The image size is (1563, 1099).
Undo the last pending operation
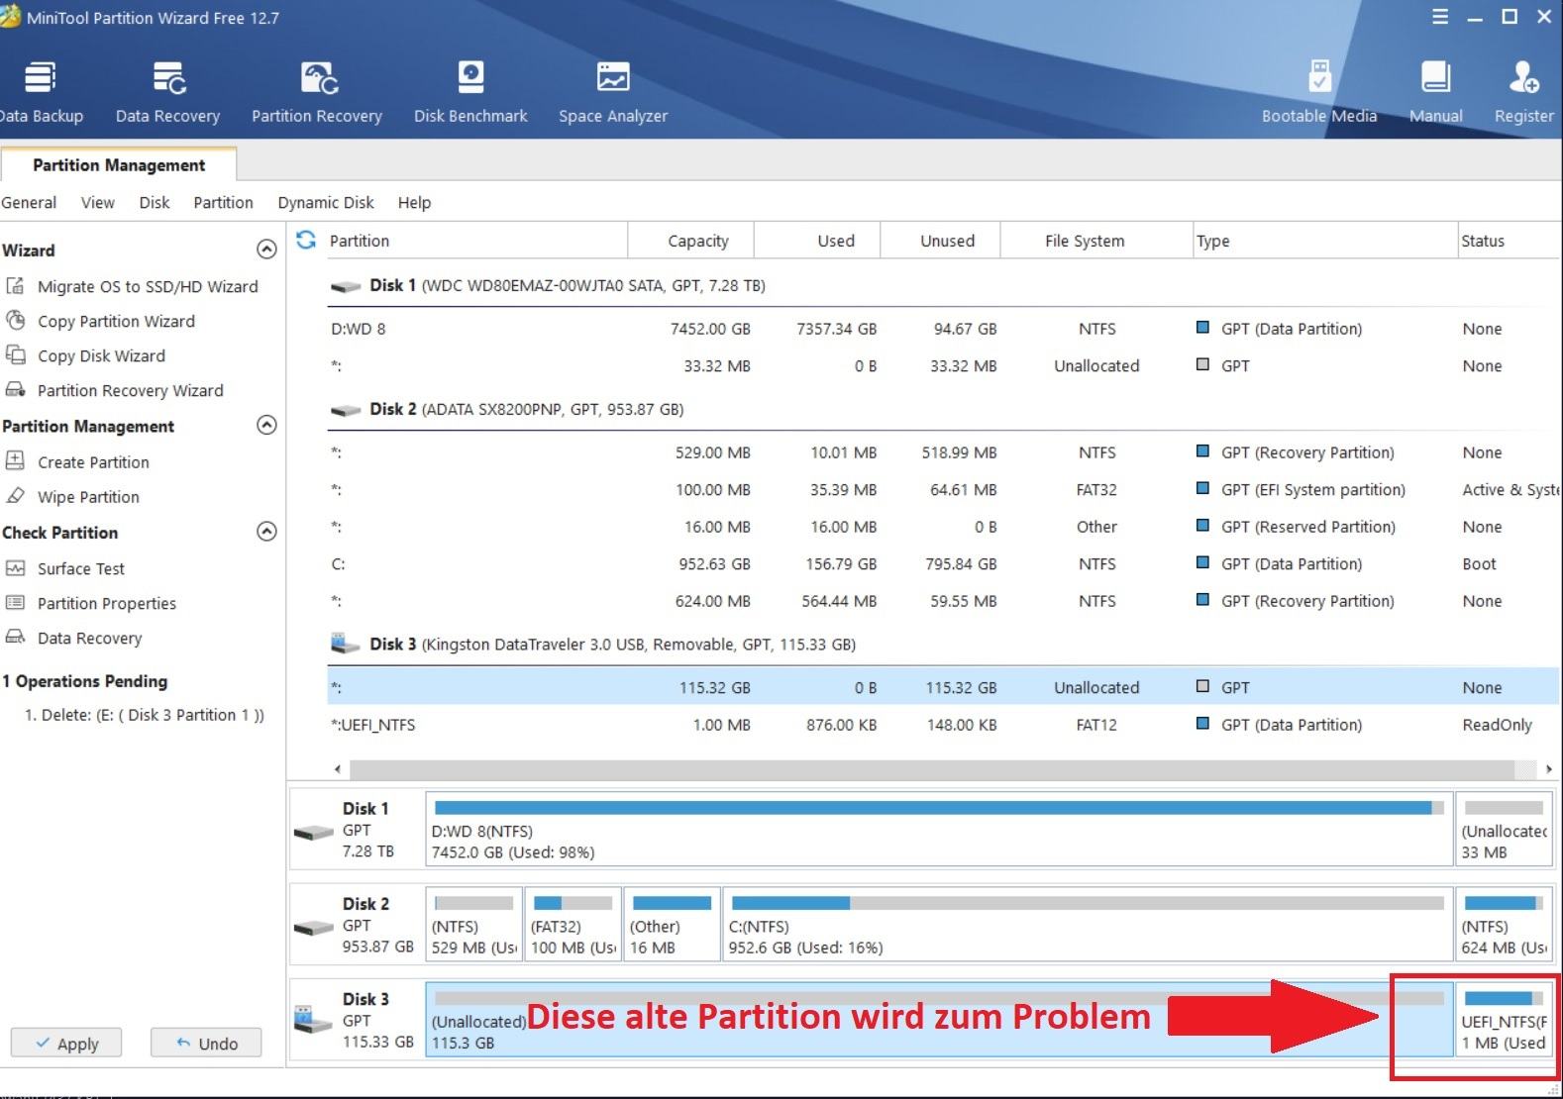point(206,1043)
